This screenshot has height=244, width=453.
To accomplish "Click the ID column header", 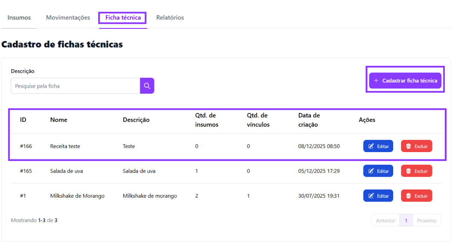I will (x=23, y=120).
